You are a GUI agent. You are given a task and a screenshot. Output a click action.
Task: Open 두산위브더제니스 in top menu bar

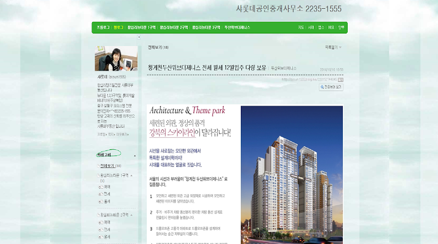[237, 27]
